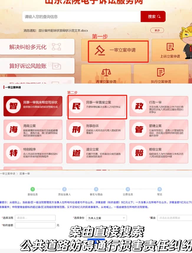
Task: Click 消息通知 label text
Action: point(30,31)
